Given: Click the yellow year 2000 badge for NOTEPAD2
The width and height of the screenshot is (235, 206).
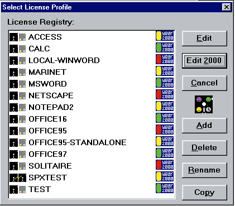Looking at the screenshot, I should (165, 106).
